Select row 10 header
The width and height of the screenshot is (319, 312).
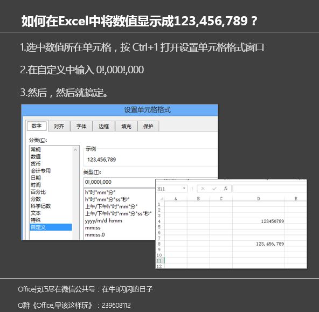click(159, 255)
